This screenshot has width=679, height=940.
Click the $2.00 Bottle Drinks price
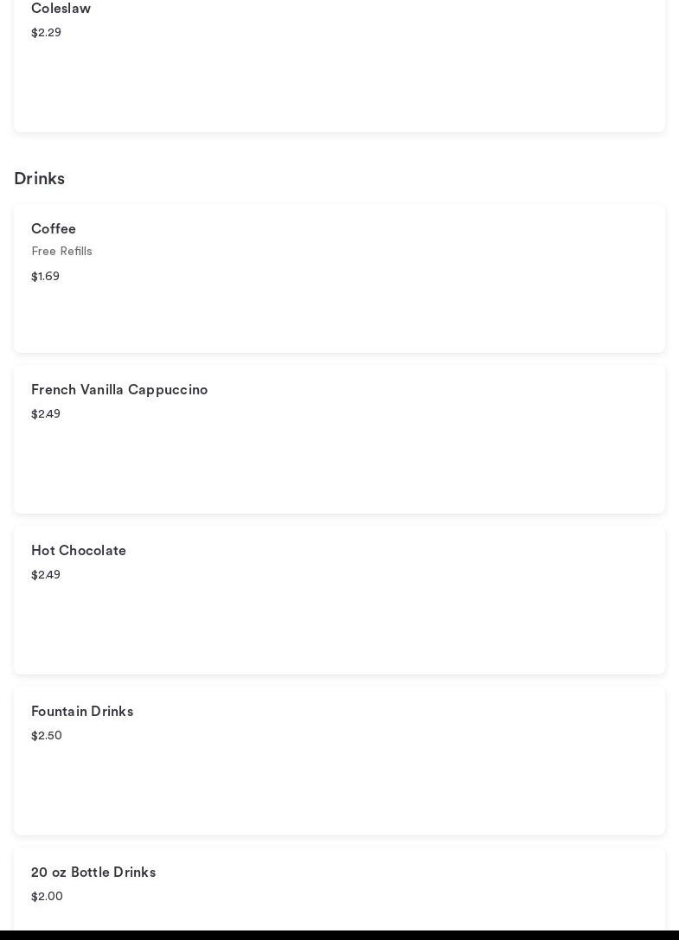(x=47, y=897)
